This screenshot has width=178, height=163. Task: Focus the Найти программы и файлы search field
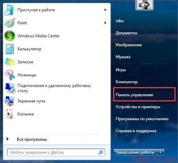click(56, 152)
